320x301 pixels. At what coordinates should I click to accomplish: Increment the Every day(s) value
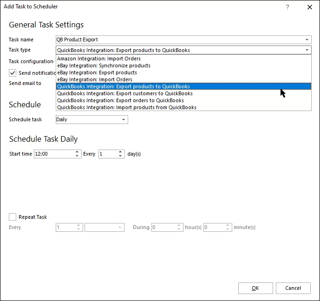[x=121, y=152]
